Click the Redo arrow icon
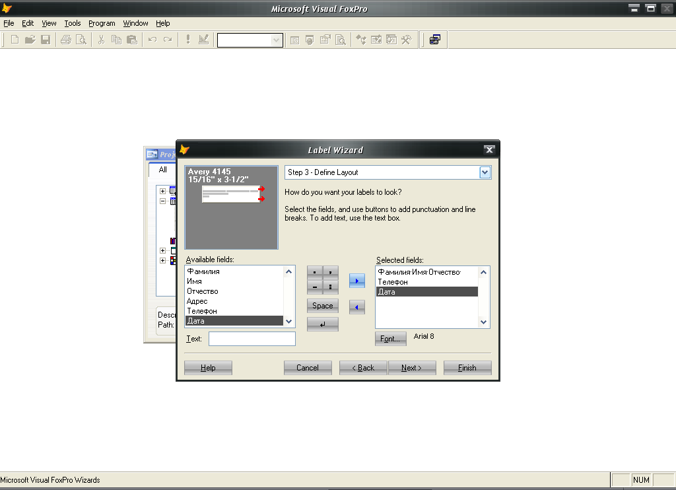The image size is (676, 490). pyautogui.click(x=168, y=40)
